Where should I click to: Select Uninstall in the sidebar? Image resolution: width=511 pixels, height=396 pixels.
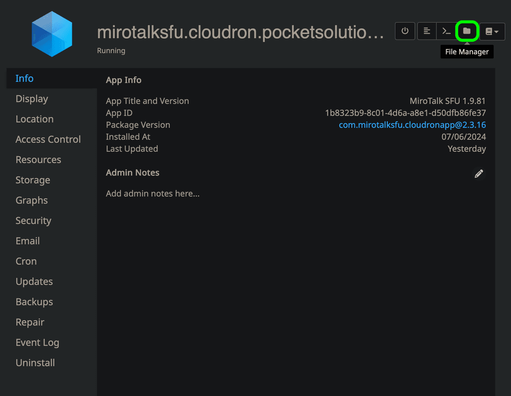[35, 363]
